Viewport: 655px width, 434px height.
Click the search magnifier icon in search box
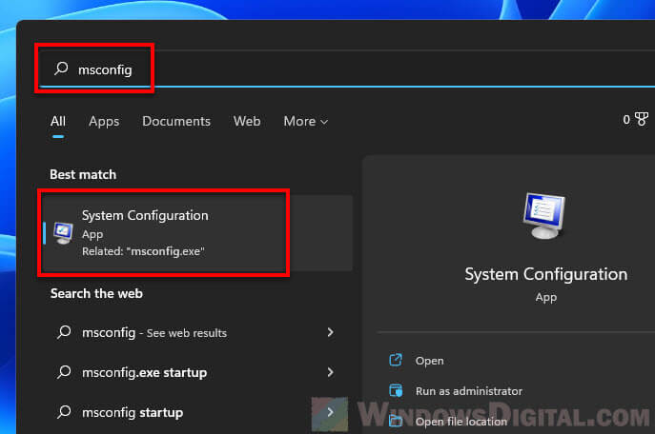(61, 69)
